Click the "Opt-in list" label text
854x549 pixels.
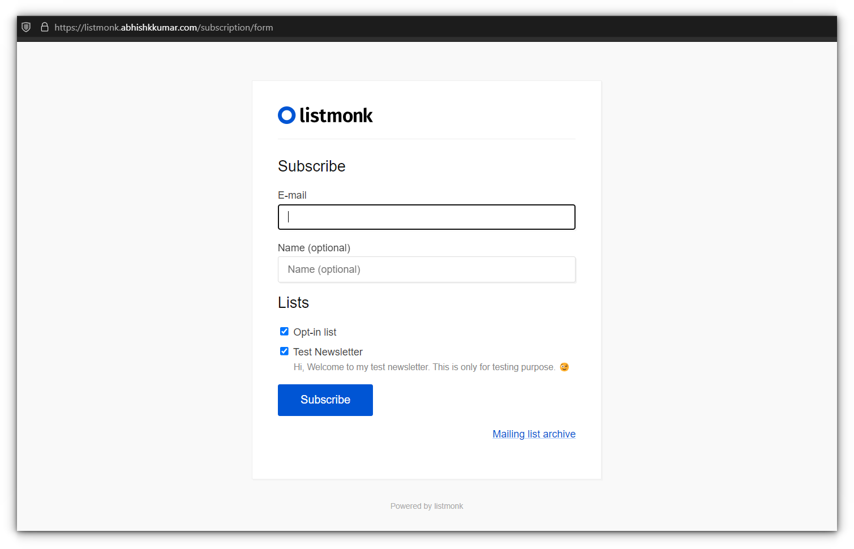(x=315, y=332)
